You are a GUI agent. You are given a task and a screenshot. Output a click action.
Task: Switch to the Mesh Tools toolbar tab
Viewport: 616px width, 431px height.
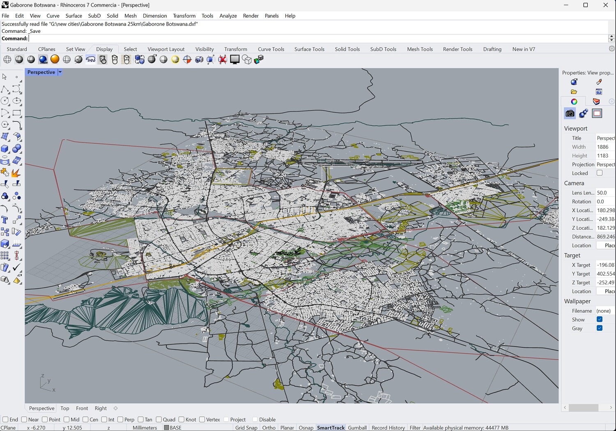coord(420,49)
